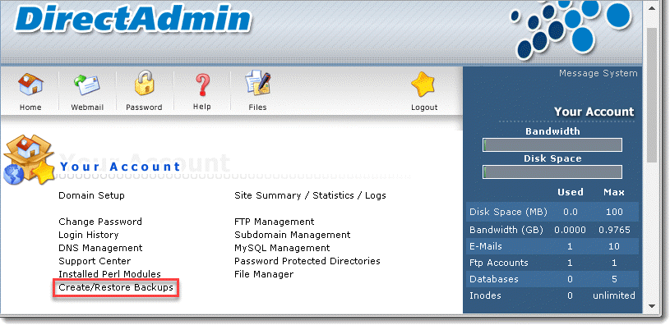Select the E-Mails row label
This screenshot has width=670, height=325.
point(485,246)
